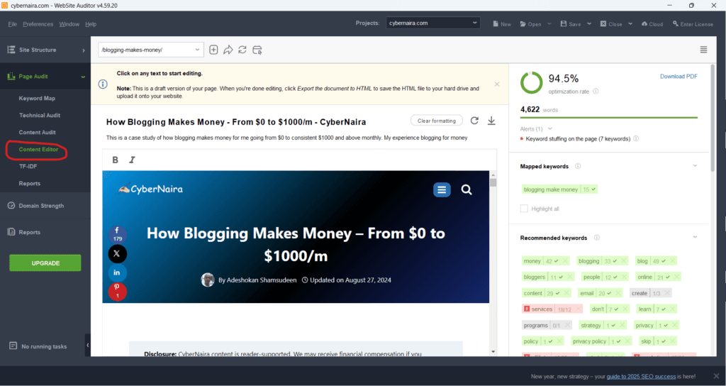
Task: Open the Projects dropdown cybernaira.com
Action: 433,23
